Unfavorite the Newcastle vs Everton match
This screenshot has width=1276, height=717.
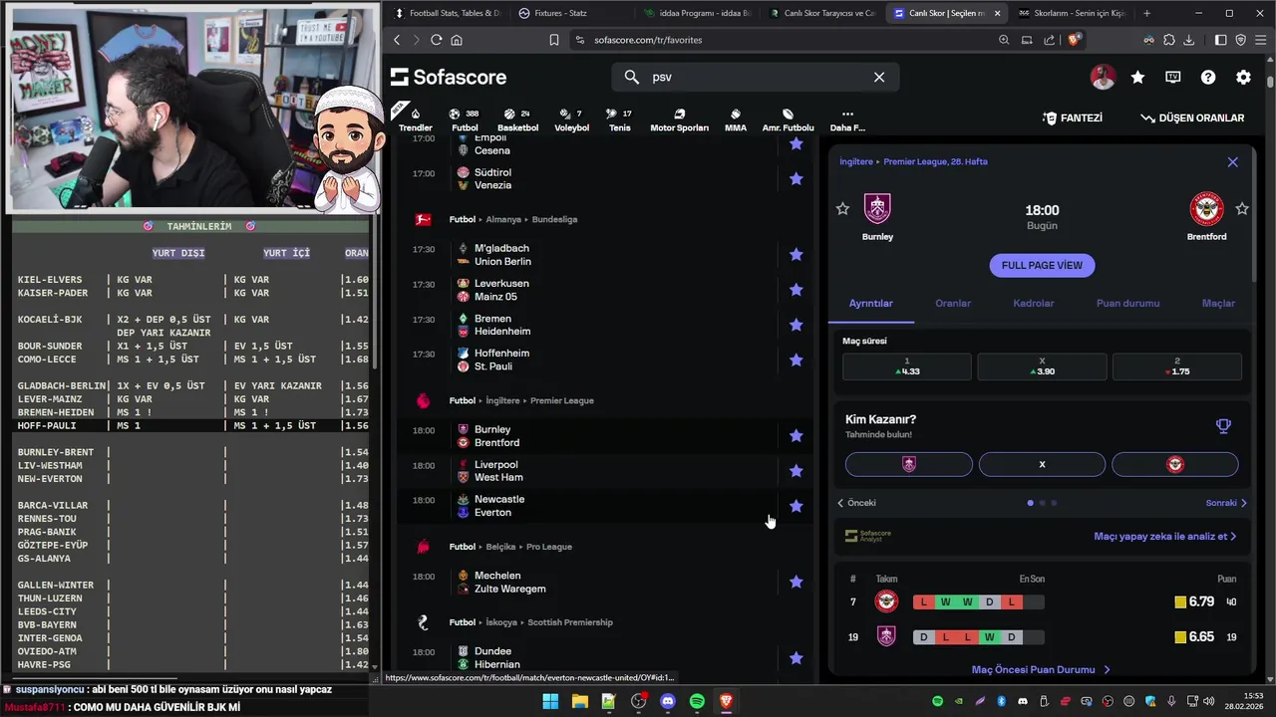coord(796,506)
